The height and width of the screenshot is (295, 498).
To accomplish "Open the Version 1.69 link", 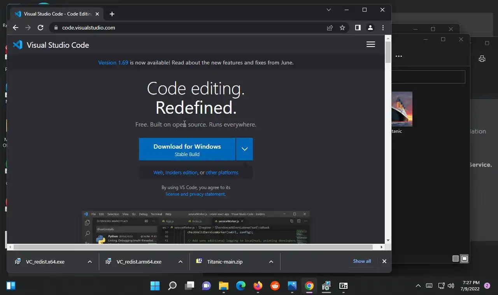I will click(113, 62).
